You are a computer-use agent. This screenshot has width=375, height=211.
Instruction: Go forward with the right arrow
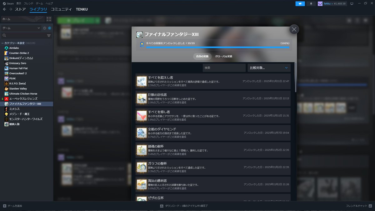pyautogui.click(x=11, y=9)
